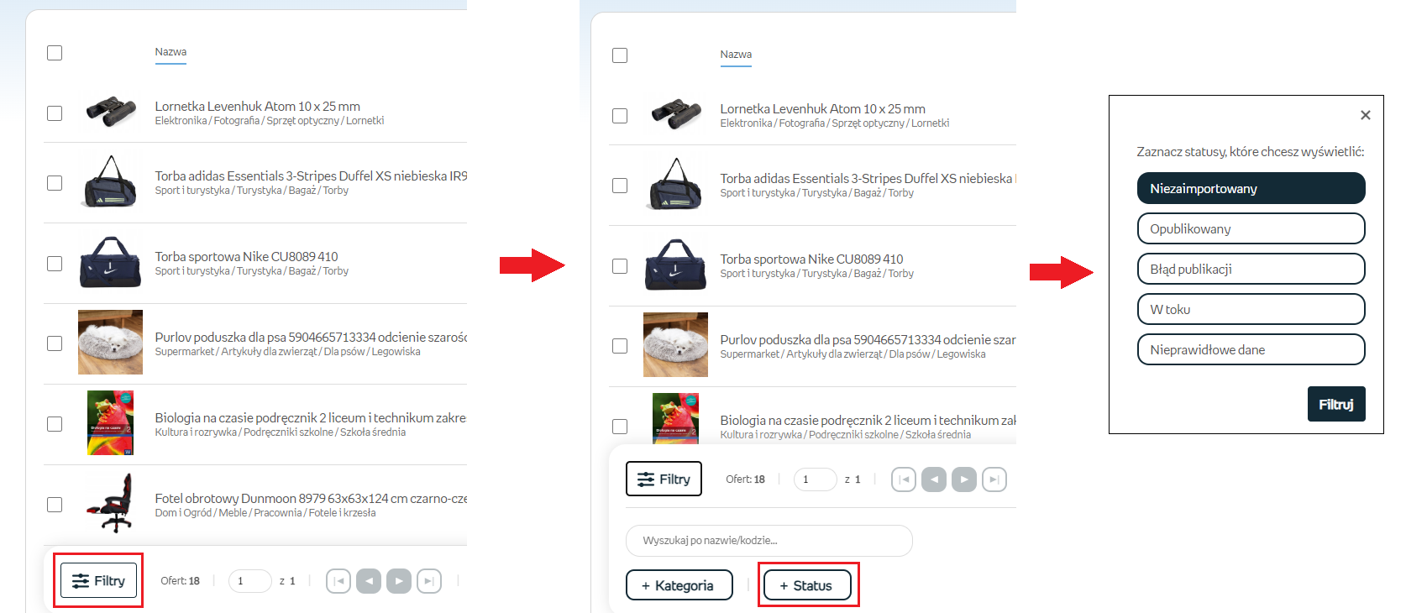Click previous page arrow above the search field

[x=934, y=479]
